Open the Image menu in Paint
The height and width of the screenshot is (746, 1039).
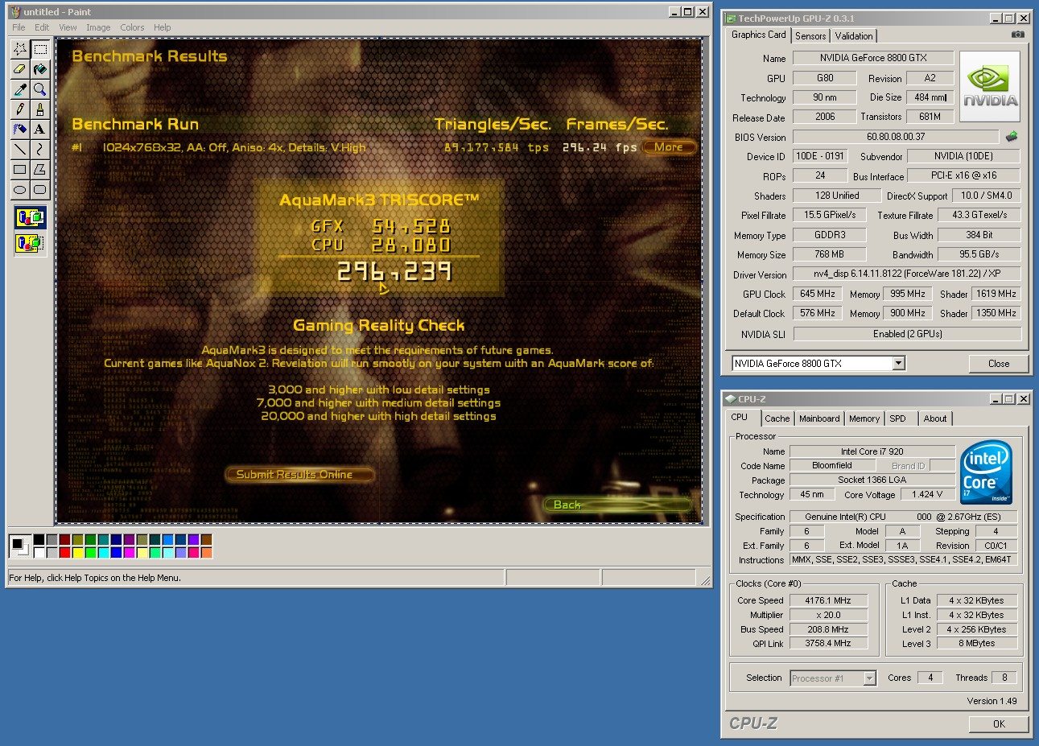(x=98, y=27)
